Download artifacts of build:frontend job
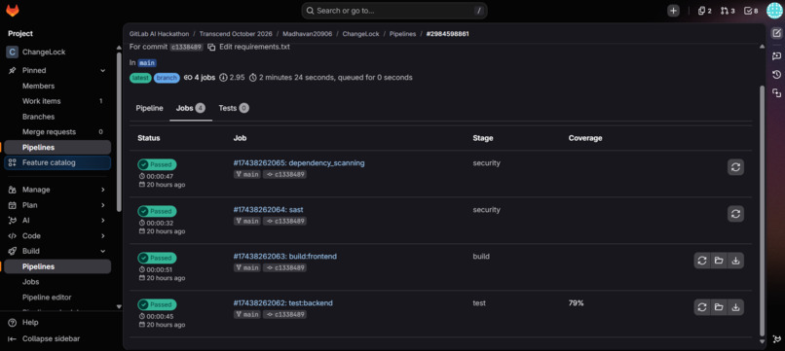785x351 pixels. coord(735,261)
